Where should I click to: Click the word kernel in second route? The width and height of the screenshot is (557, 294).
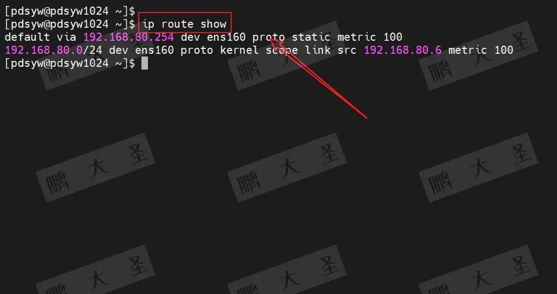coord(239,50)
